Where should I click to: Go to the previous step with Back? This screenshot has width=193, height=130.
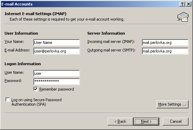pyautogui.click(x=120, y=121)
